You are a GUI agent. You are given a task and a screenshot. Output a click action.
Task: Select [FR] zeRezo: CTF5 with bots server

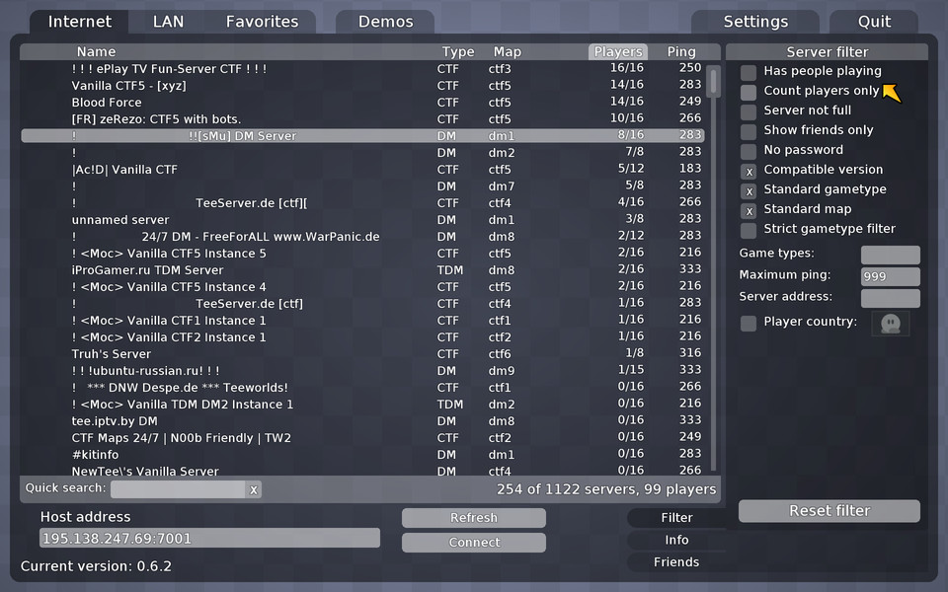pyautogui.click(x=362, y=119)
